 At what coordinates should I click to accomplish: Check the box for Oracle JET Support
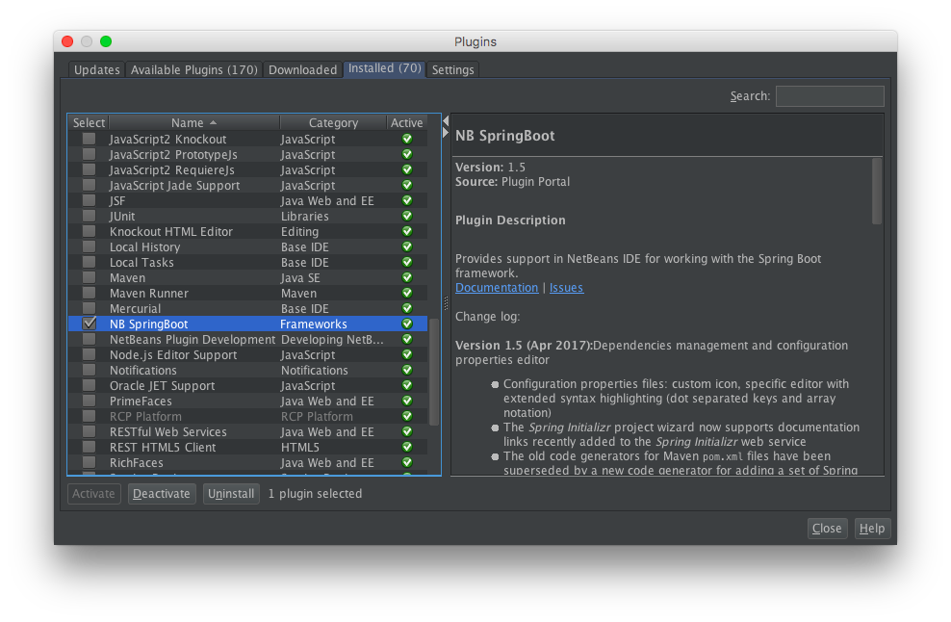90,385
